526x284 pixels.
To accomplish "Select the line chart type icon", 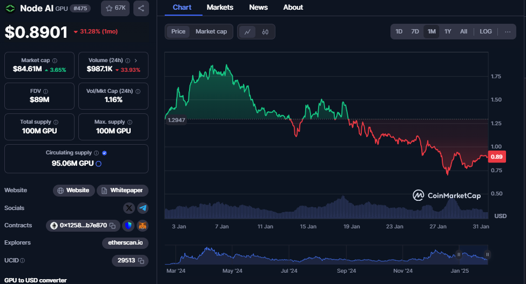I will click(247, 32).
